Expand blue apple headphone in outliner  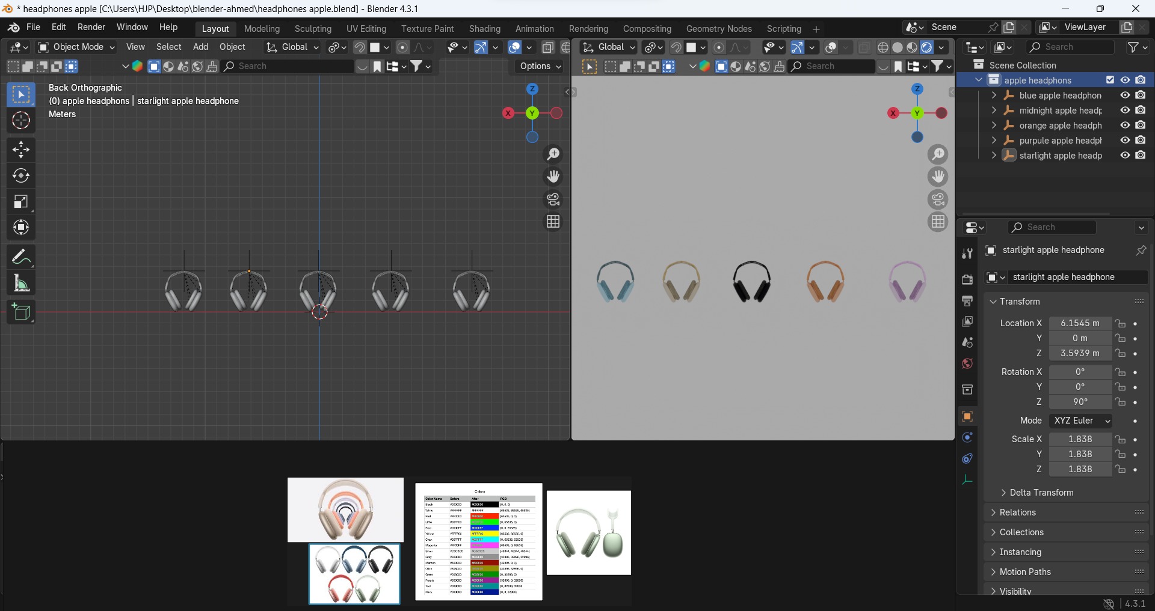[x=994, y=96]
